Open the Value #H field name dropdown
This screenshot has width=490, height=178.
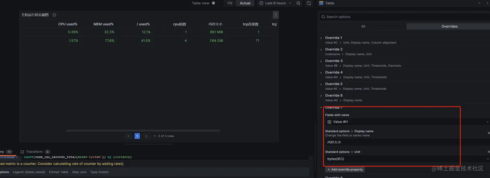407,122
